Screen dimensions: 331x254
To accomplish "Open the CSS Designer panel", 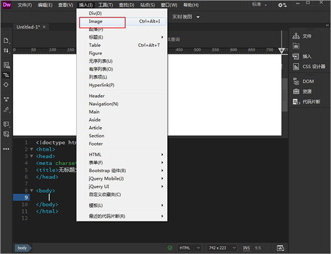I will (296, 67).
